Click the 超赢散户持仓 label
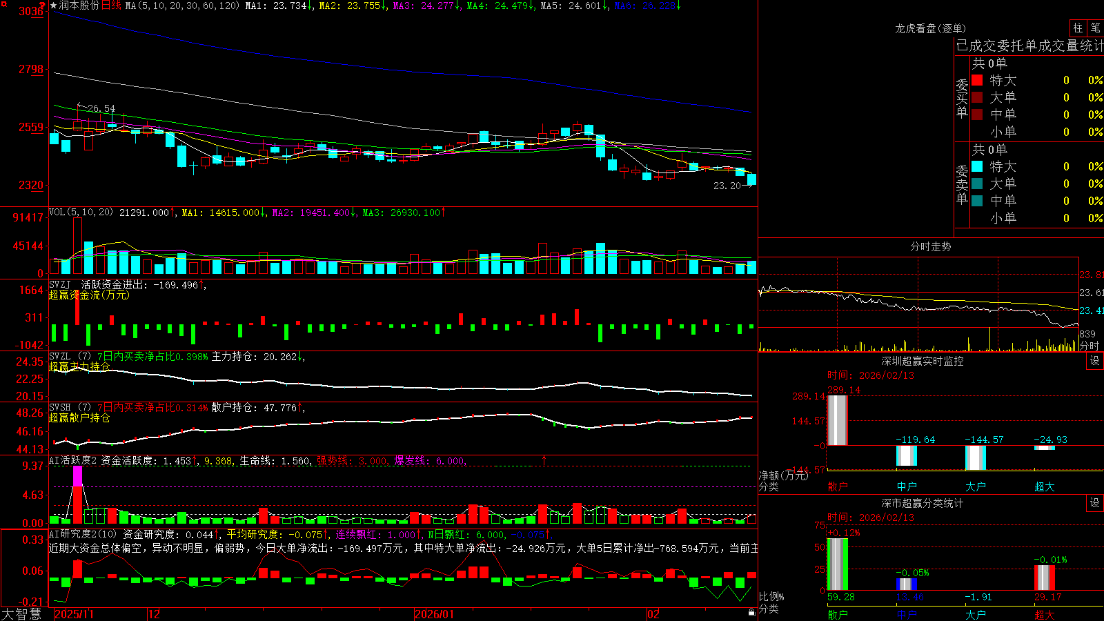The width and height of the screenshot is (1104, 621). [79, 417]
